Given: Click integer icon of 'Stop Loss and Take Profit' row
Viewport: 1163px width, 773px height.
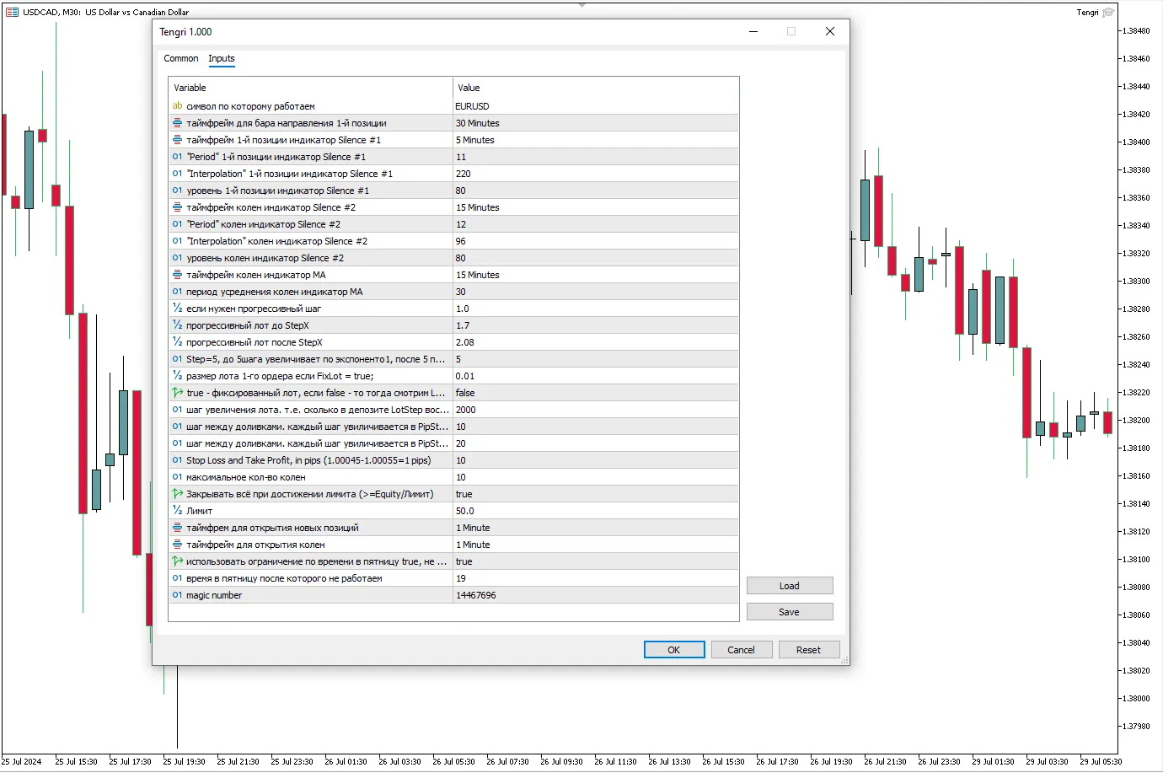Looking at the screenshot, I should [x=177, y=460].
